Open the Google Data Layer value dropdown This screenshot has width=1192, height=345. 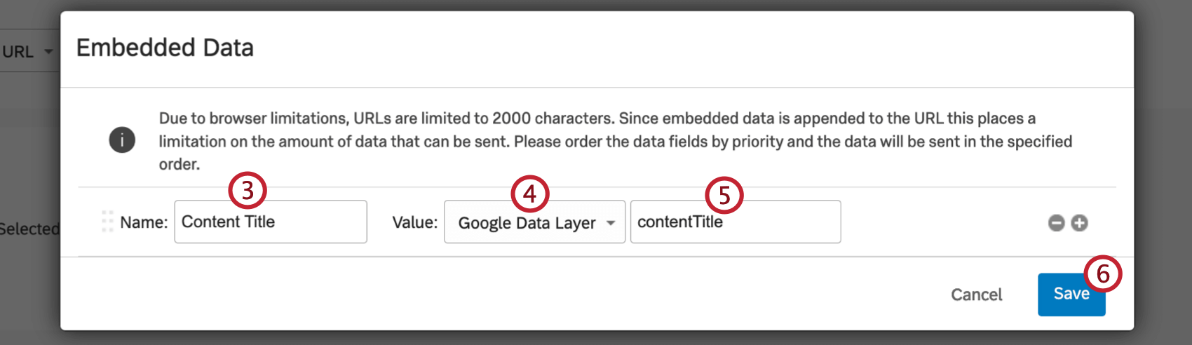[x=534, y=222]
